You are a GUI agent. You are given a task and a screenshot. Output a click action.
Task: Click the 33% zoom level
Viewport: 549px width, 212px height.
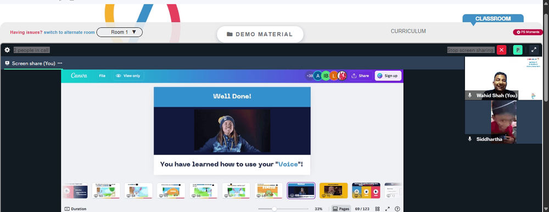pos(318,209)
